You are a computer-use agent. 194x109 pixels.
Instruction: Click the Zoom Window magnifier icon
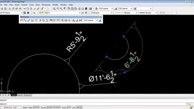pyautogui.click(x=61, y=8)
